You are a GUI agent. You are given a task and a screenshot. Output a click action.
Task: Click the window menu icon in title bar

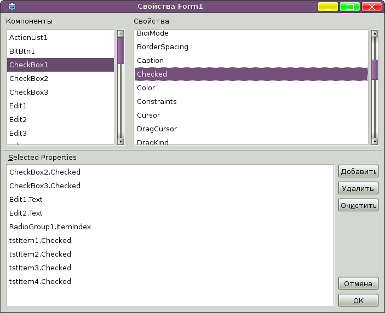[x=12, y=7]
